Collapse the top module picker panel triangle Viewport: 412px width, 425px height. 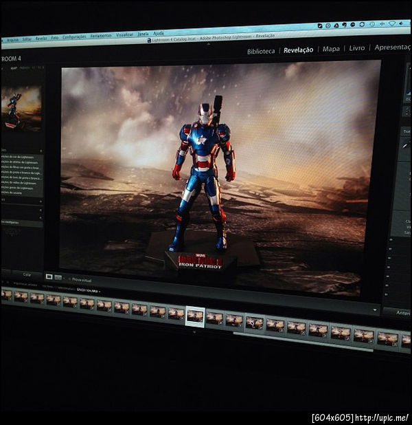coord(209,43)
